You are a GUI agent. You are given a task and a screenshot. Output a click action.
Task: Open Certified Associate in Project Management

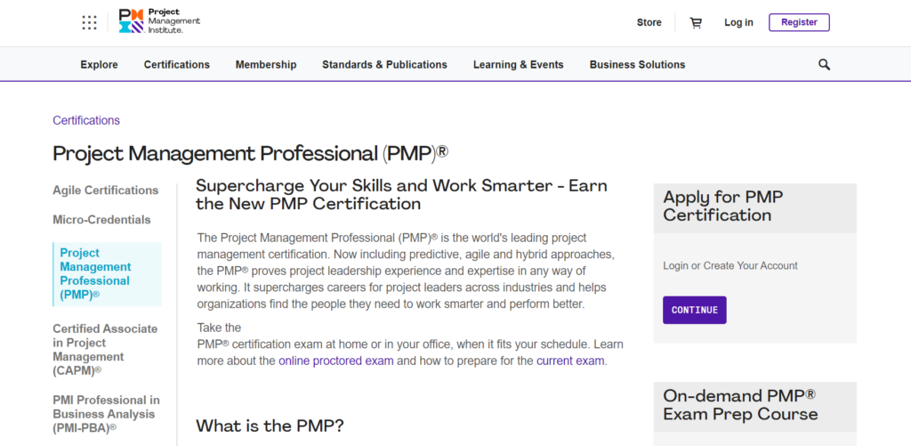[105, 350]
